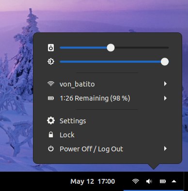Viewport: 188px width, 191px height.
Task: Open Settings from the system menu
Action: click(x=108, y=120)
